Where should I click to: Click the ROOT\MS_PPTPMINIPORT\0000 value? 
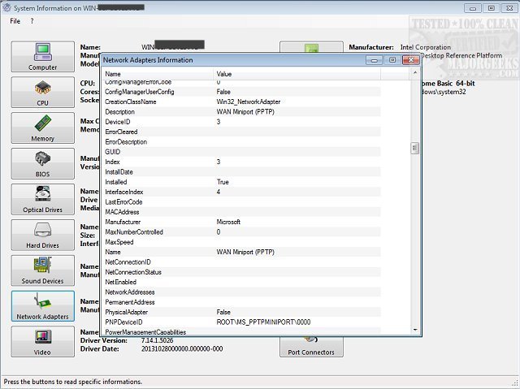263,322
